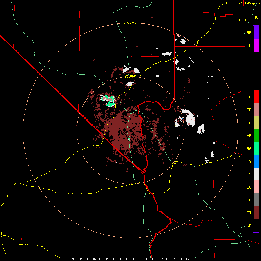Click the ND legend label
The width and height of the screenshot is (261, 261).
[x=249, y=226]
